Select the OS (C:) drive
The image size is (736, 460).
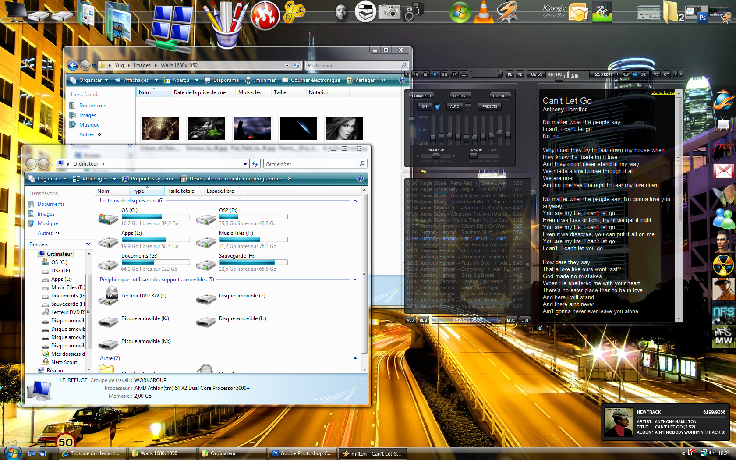click(144, 217)
